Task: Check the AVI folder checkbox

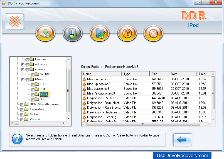Action: point(33,100)
